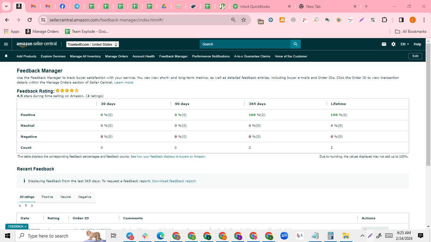Viewport: 431px width, 242px height.
Task: Open the mail messages envelope icon
Action: [x=384, y=44]
